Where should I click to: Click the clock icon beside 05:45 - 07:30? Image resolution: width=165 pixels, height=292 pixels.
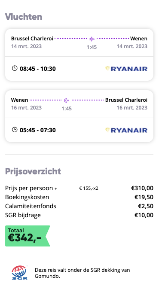[15, 130]
